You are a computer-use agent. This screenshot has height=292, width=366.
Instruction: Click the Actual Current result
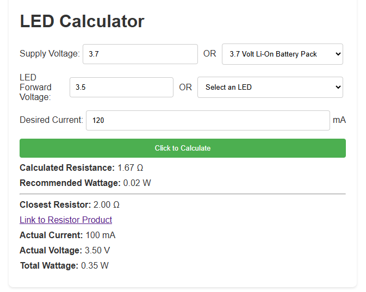coord(67,235)
